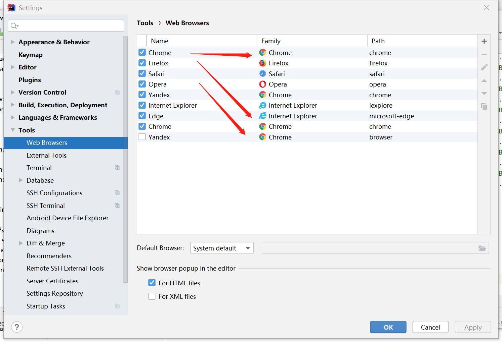
Task: Enable the For XML files checkbox
Action: pos(152,296)
